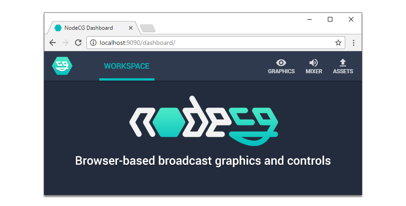Reload the dashboard page

[x=78, y=43]
